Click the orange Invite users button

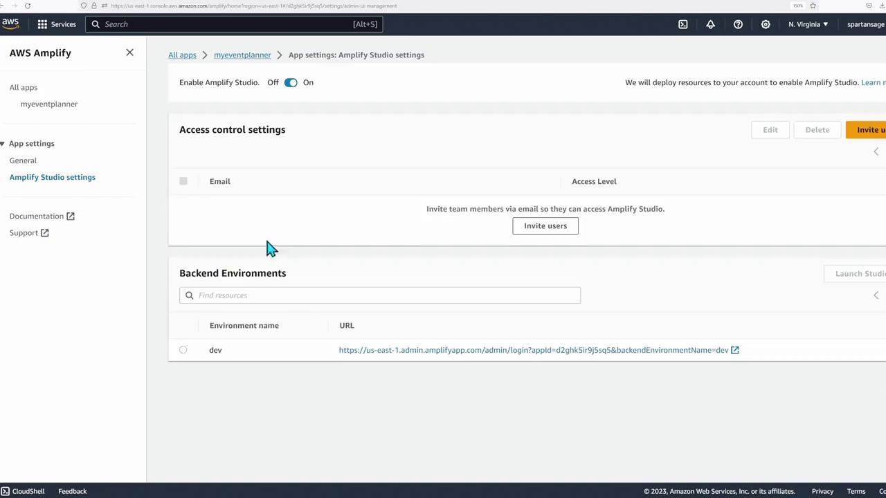coord(866,130)
